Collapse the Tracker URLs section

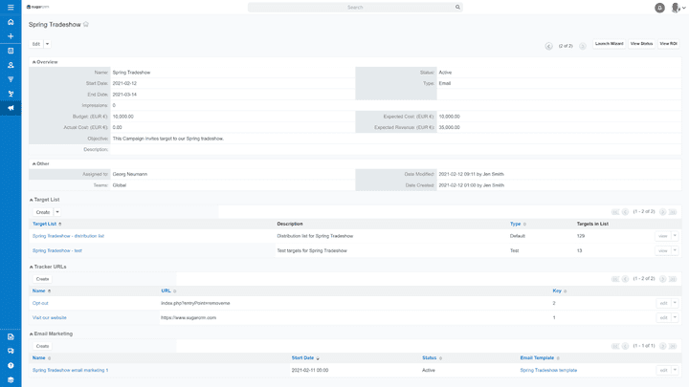tap(31, 267)
